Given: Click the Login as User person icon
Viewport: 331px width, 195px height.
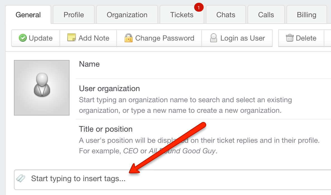Looking at the screenshot, I should [x=213, y=38].
